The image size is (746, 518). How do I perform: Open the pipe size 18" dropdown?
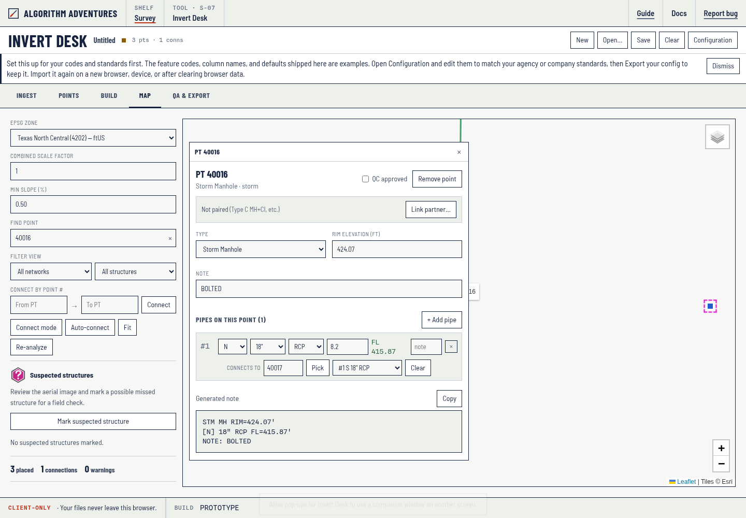[x=268, y=347]
